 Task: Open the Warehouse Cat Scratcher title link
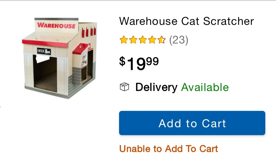(187, 21)
